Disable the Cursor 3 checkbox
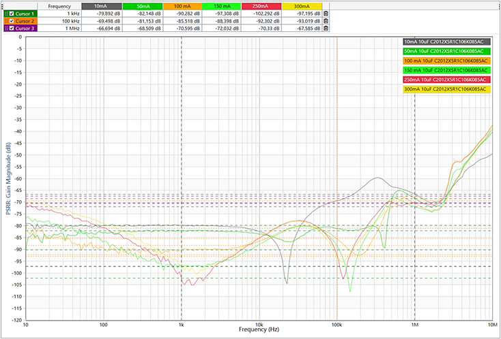The image size is (501, 339). tap(12, 29)
